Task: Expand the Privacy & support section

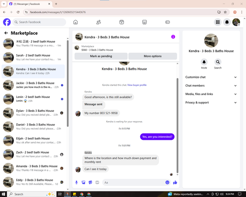Action: click(x=211, y=102)
